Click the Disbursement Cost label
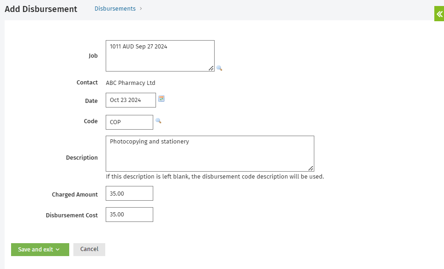This screenshot has width=444, height=269. coord(72,215)
